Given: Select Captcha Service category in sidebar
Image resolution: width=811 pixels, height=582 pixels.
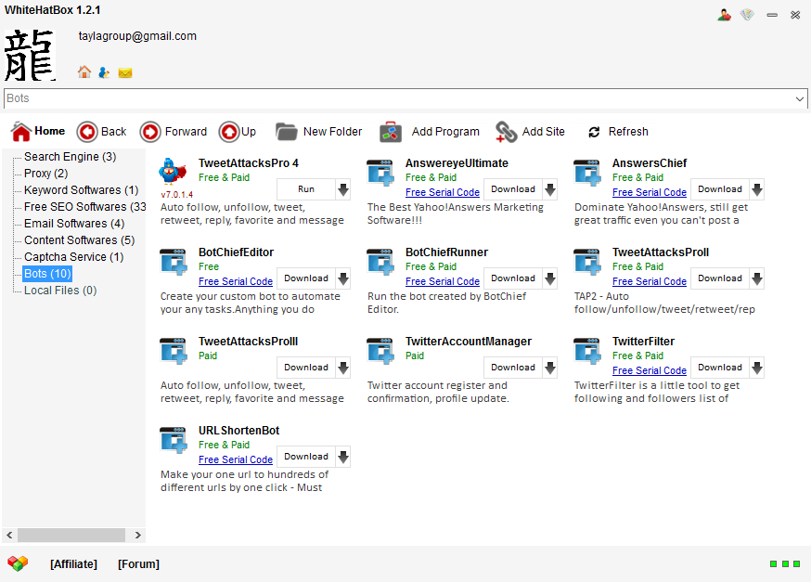Looking at the screenshot, I should [x=73, y=257].
